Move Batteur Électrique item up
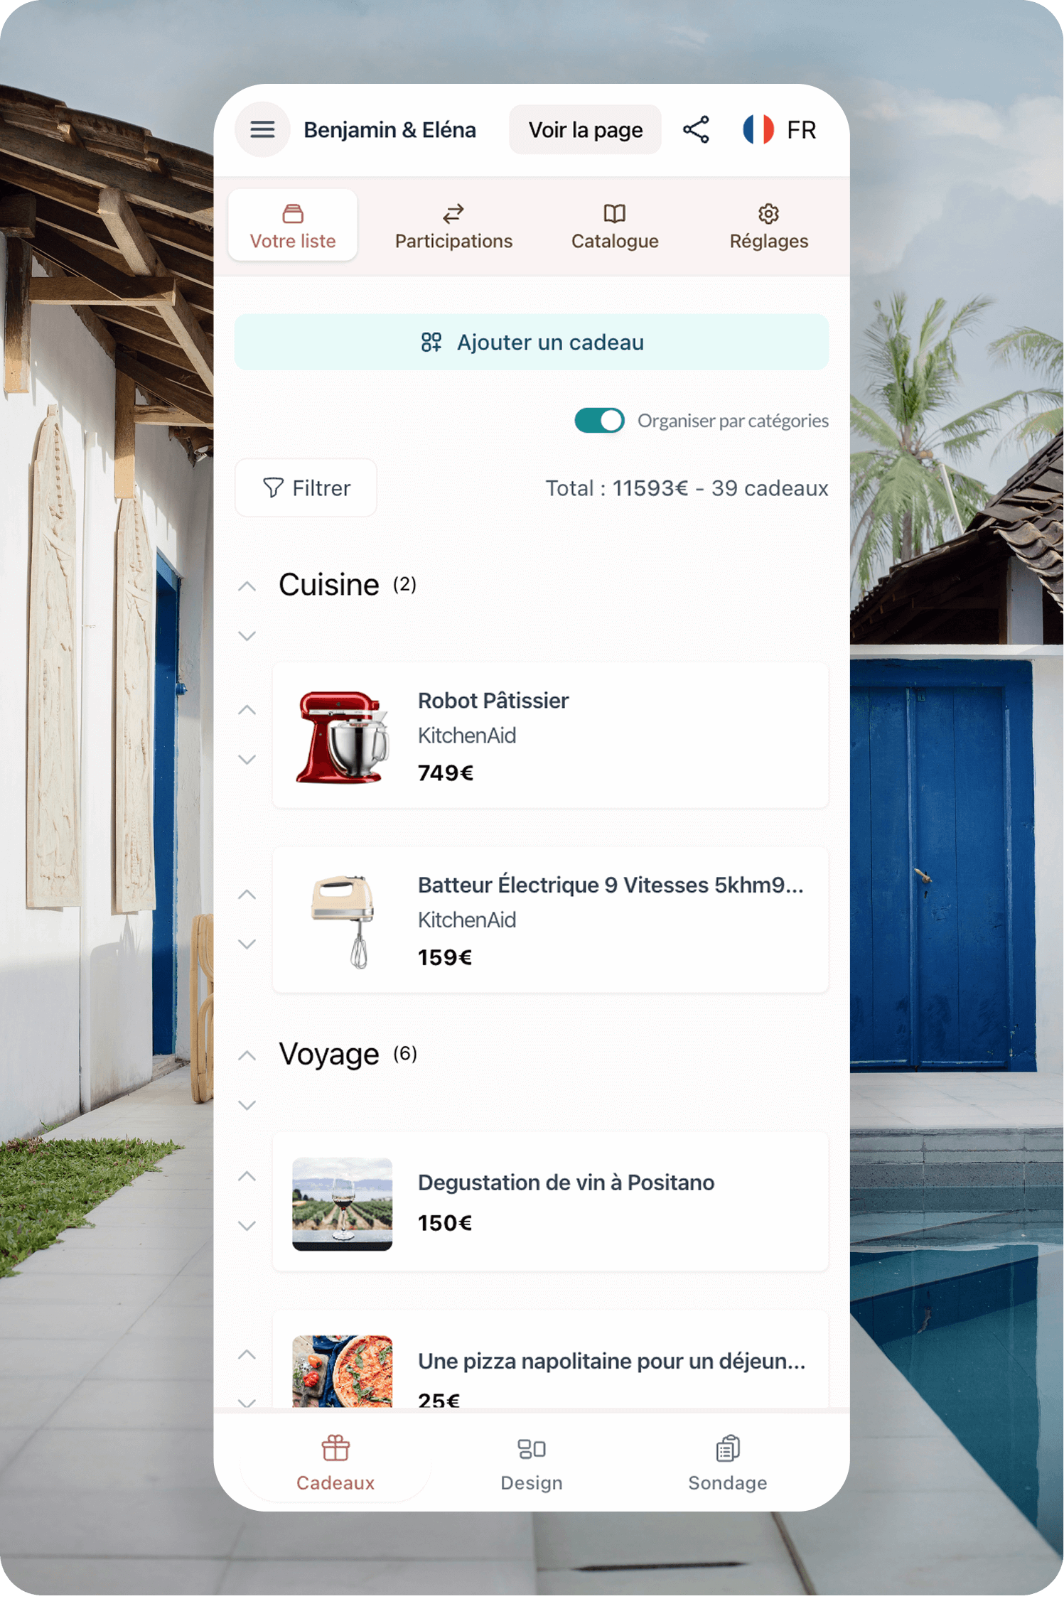The width and height of the screenshot is (1064, 1616). (247, 894)
